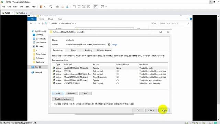The image size is (220, 124).
Task: Open VMware Edit menu
Action: tap(9, 7)
